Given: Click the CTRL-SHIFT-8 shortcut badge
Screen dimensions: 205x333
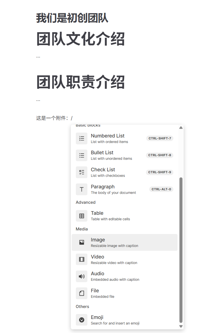Looking at the screenshot, I should (160, 155).
